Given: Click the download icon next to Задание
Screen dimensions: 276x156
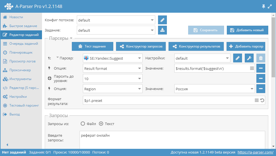Looking at the screenshot, I should pyautogui.click(x=162, y=30).
